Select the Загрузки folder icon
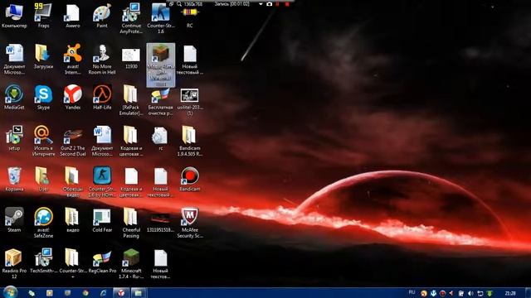This screenshot has width=531, height=298. 43,56
